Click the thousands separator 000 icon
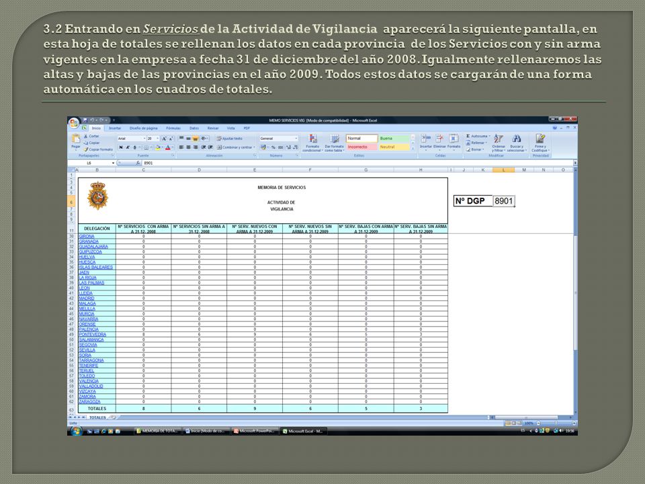Image resolution: width=645 pixels, height=484 pixels. [x=281, y=147]
